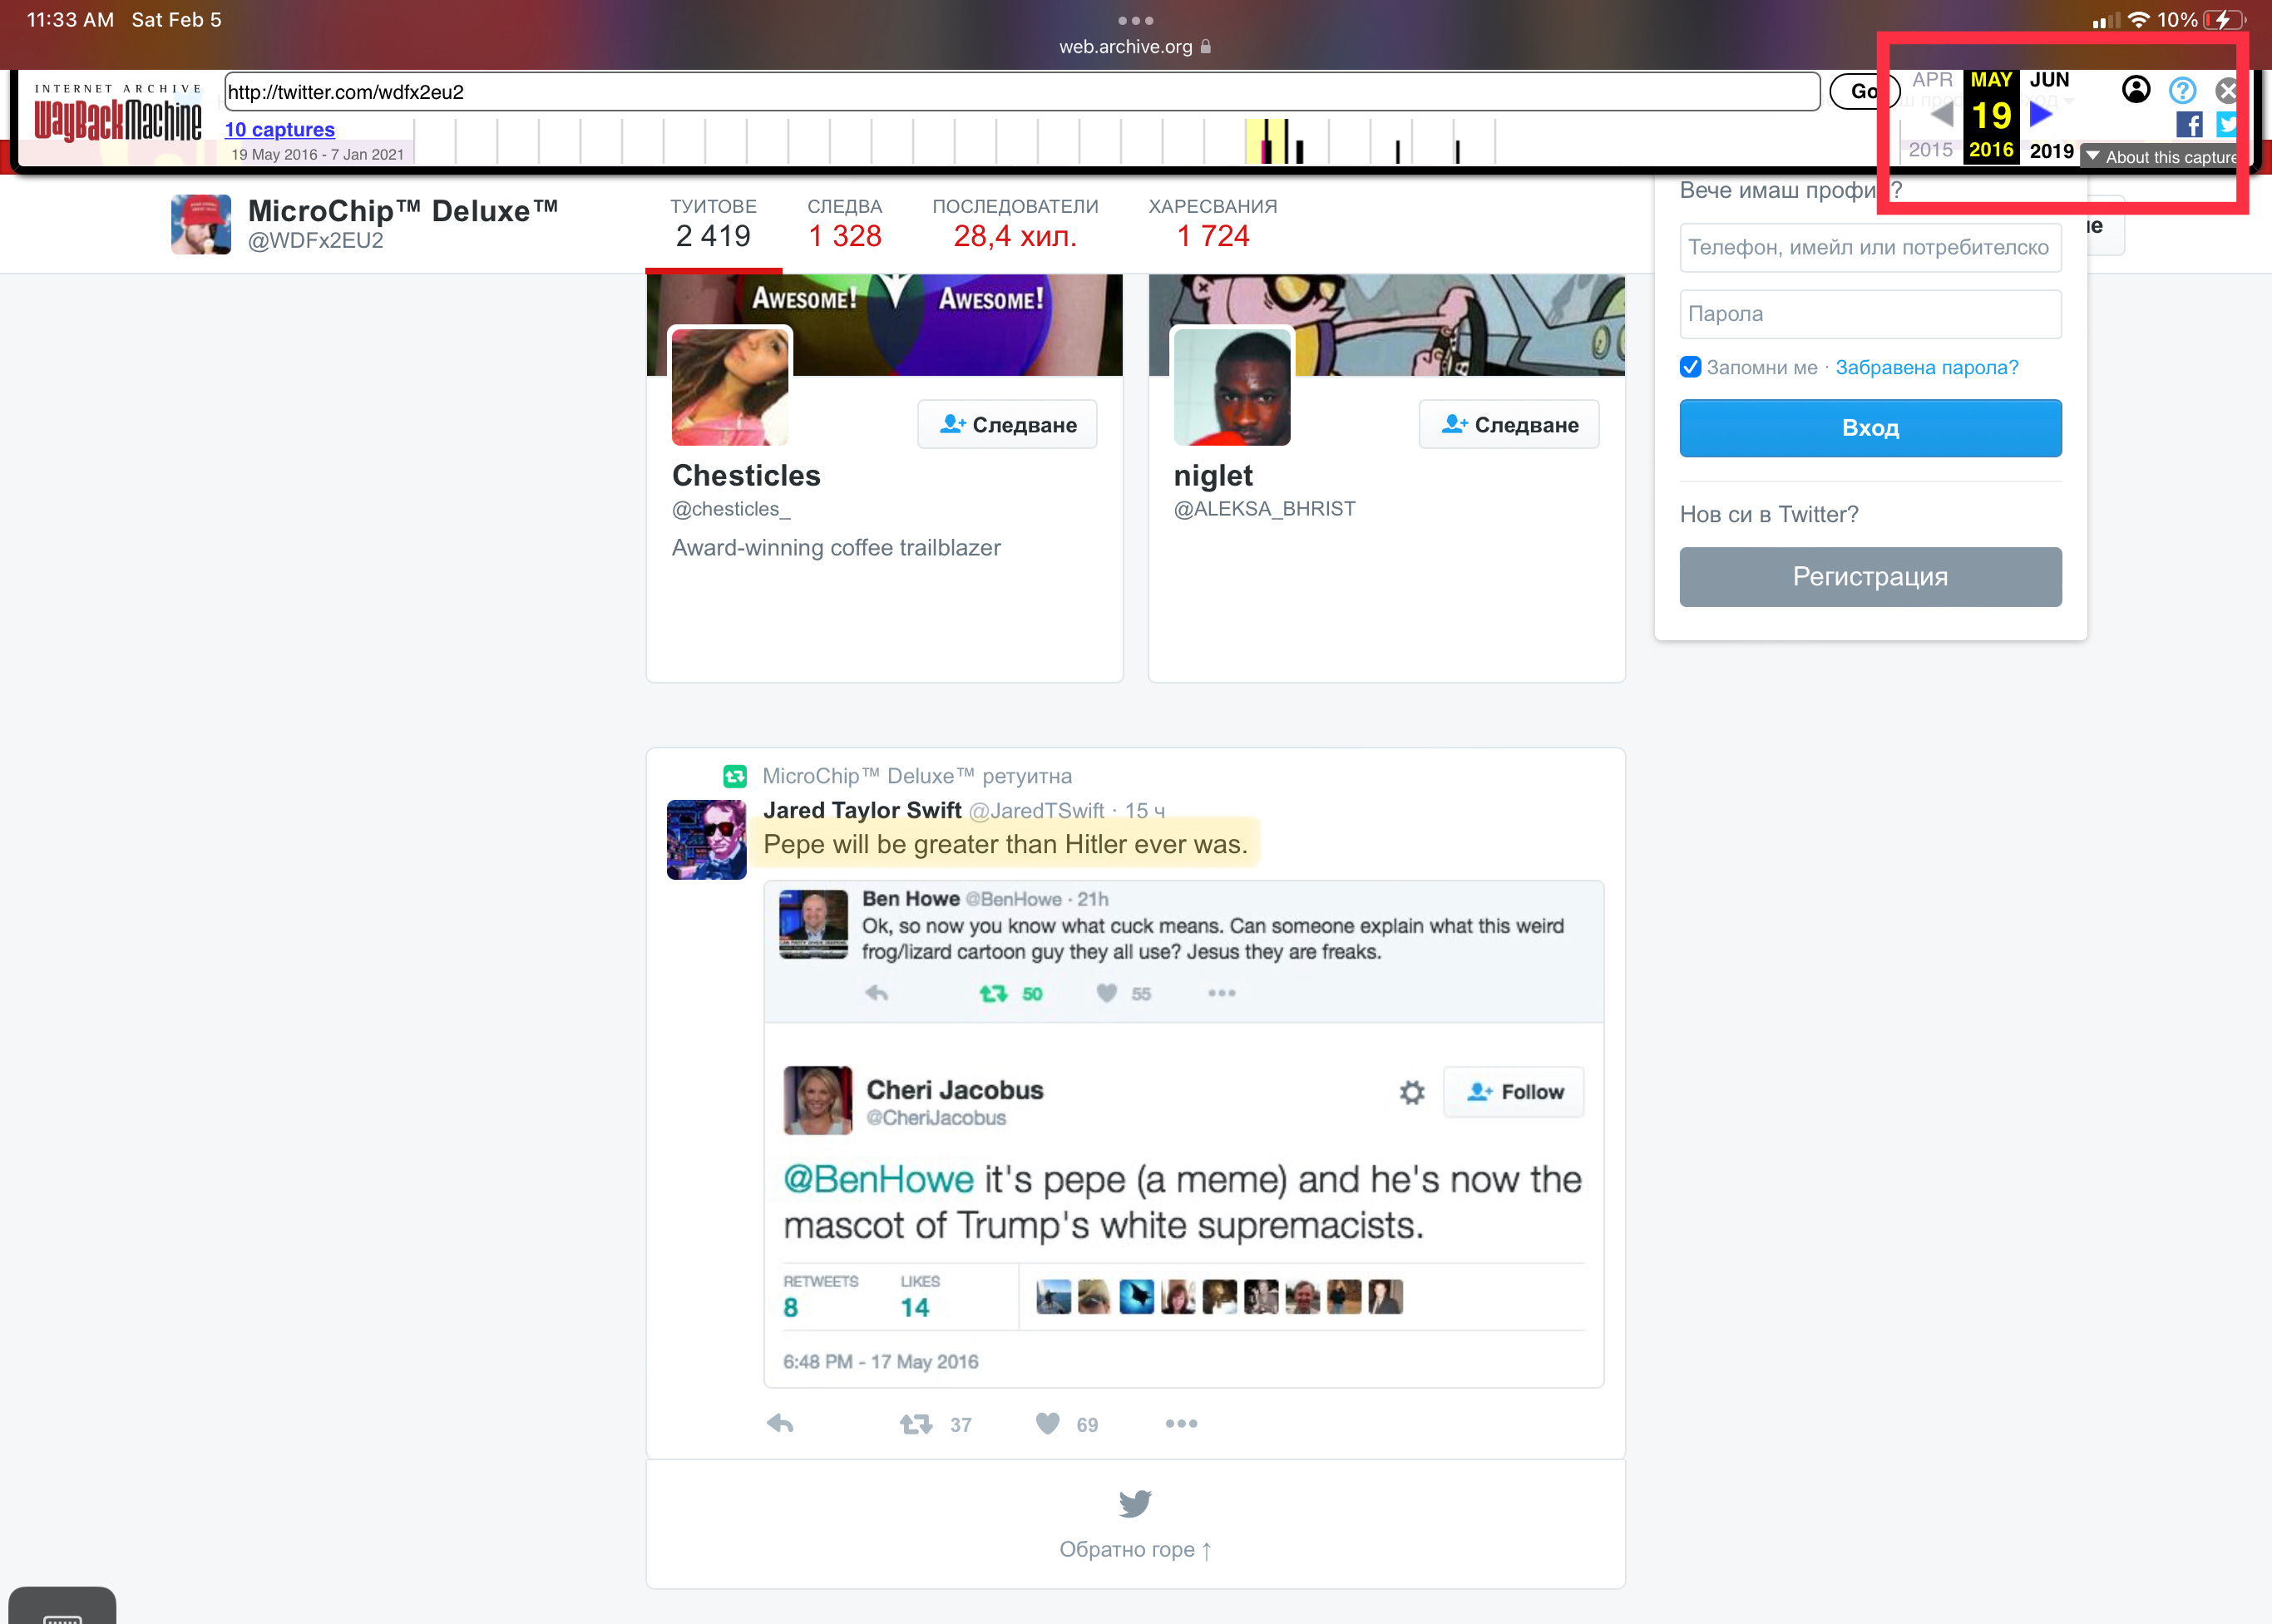
Task: Open more options dots under tweet
Action: point(1181,1424)
